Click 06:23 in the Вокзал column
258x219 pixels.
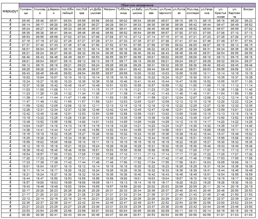248,21
